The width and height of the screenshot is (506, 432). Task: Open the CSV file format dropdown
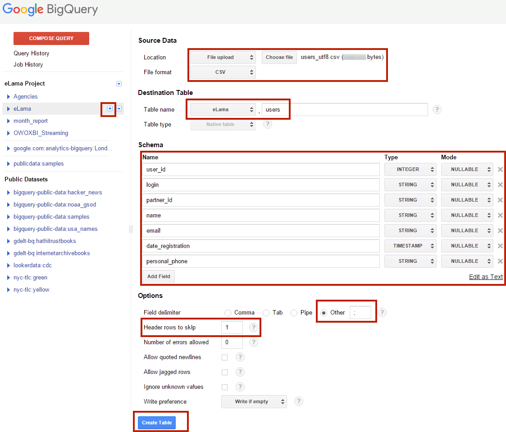pos(223,72)
